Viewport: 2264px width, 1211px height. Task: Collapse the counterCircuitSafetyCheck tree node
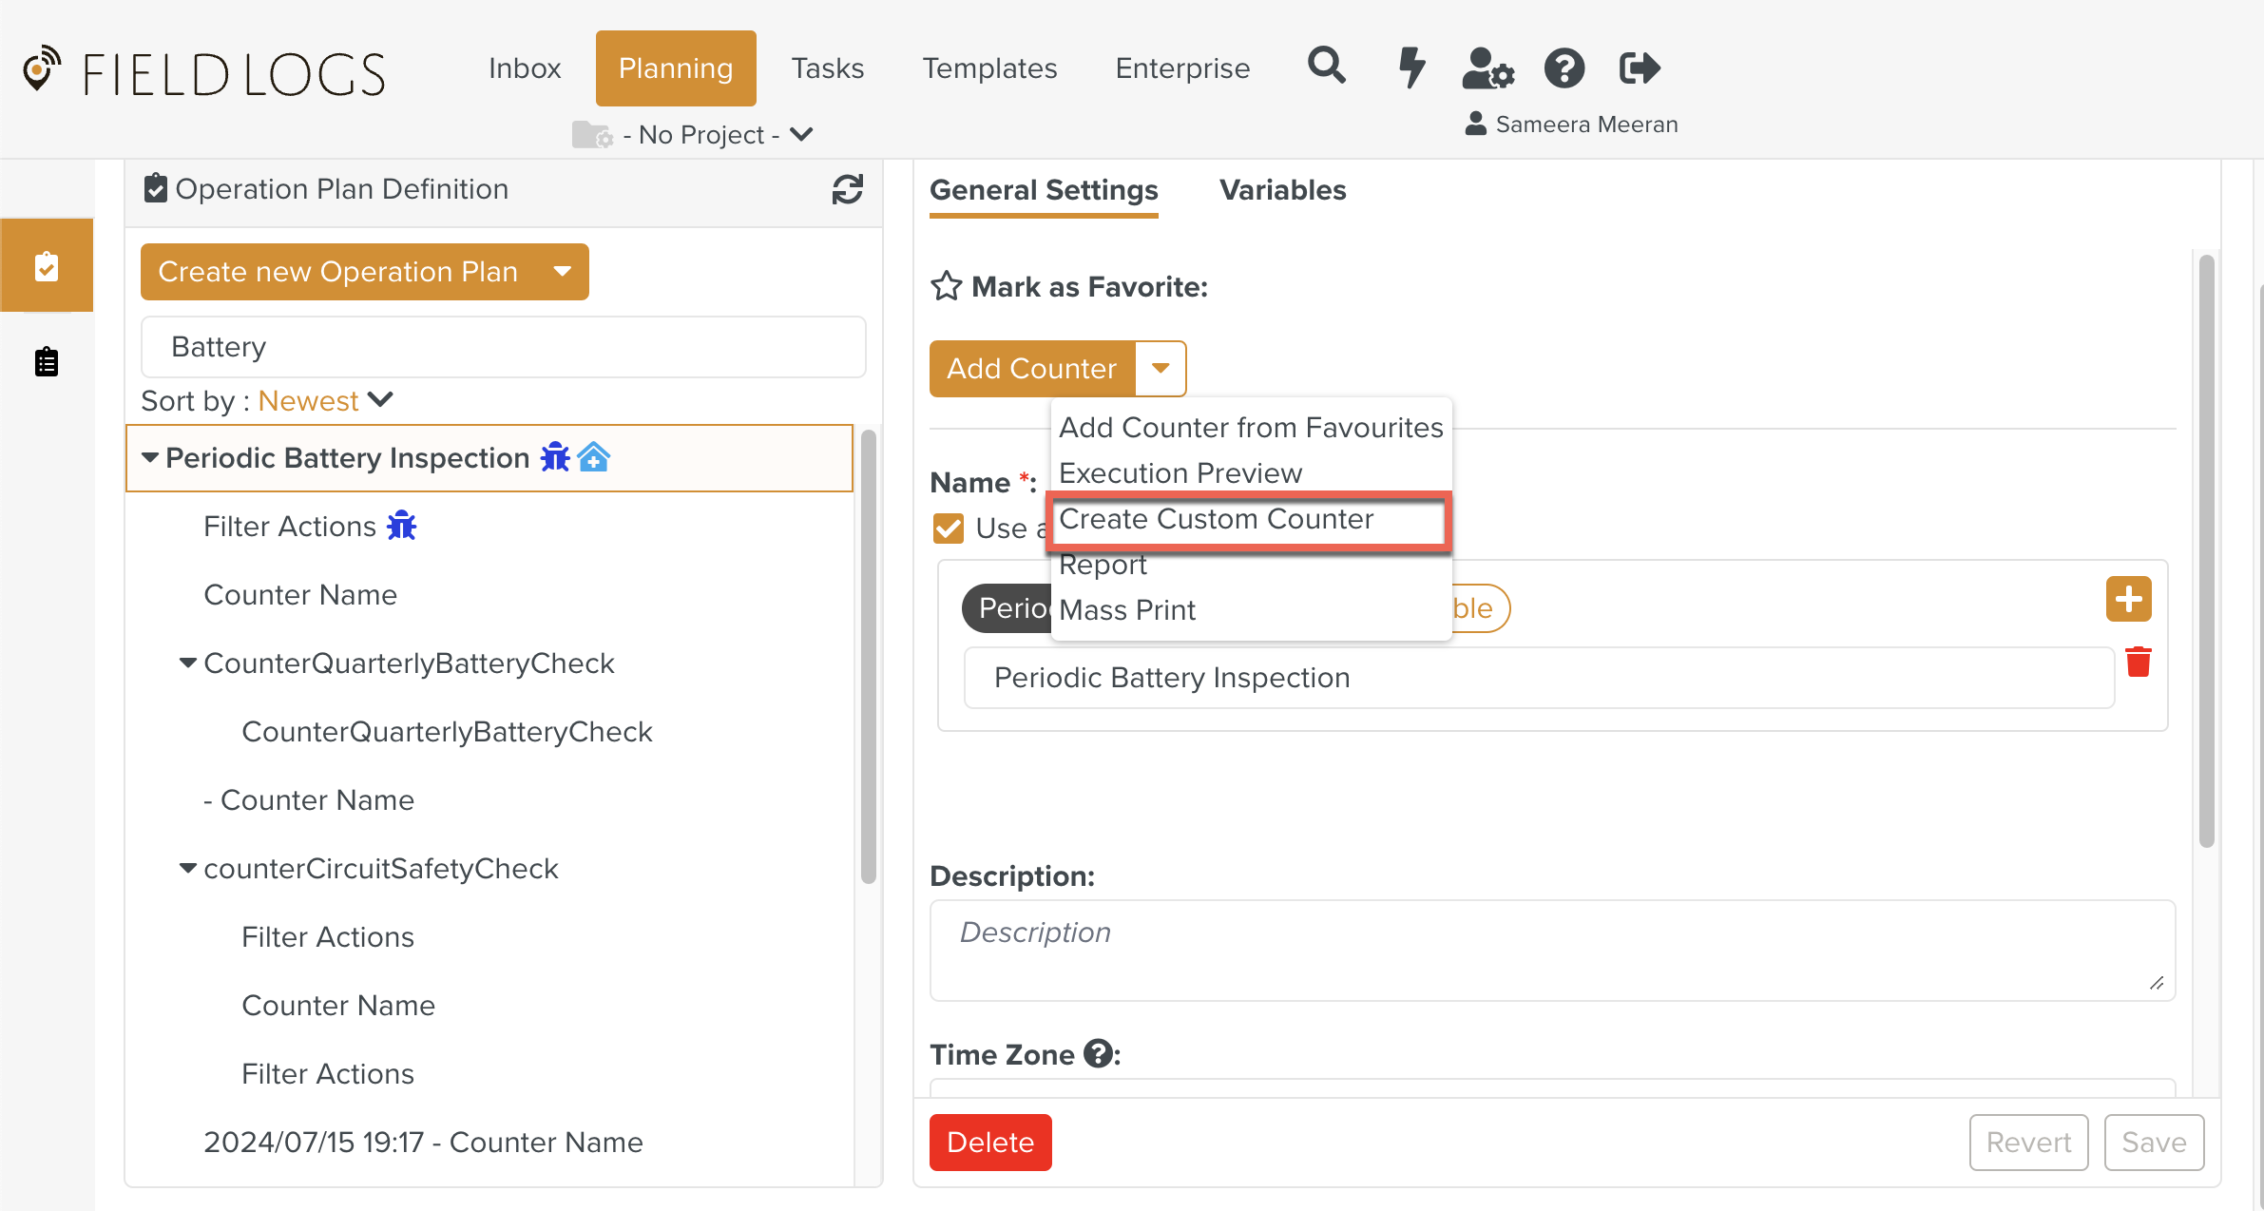pos(188,868)
